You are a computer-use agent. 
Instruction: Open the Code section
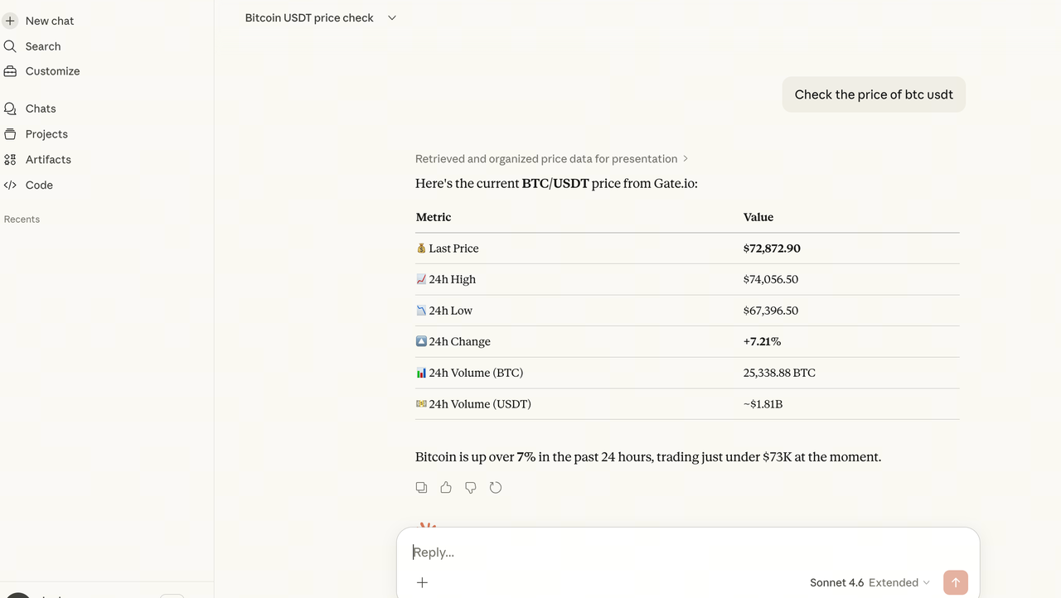tap(39, 186)
